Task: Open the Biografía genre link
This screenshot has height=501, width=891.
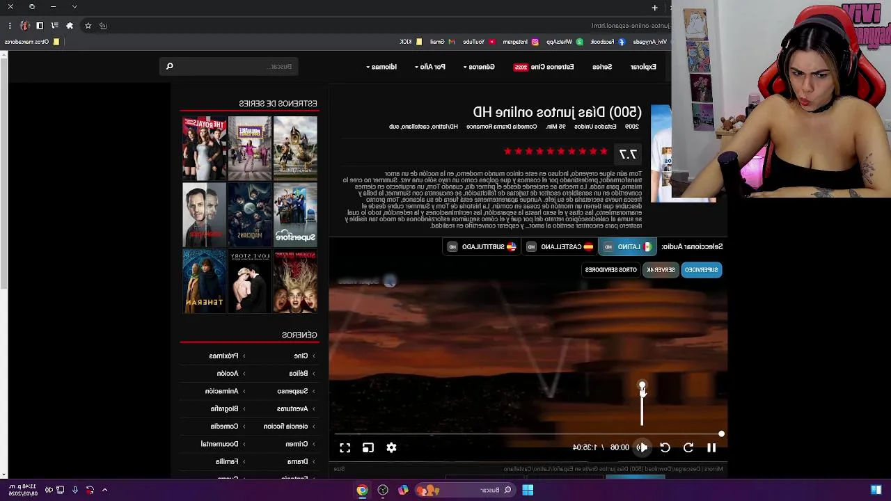Action: coord(224,408)
